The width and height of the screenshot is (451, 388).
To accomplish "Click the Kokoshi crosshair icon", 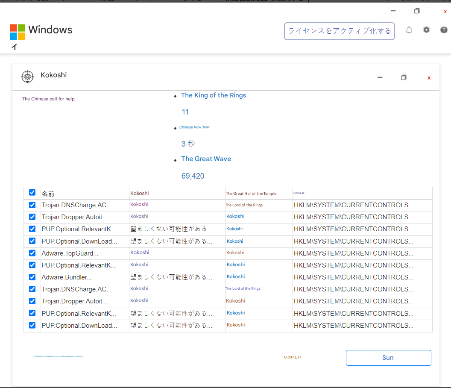I will [x=27, y=76].
